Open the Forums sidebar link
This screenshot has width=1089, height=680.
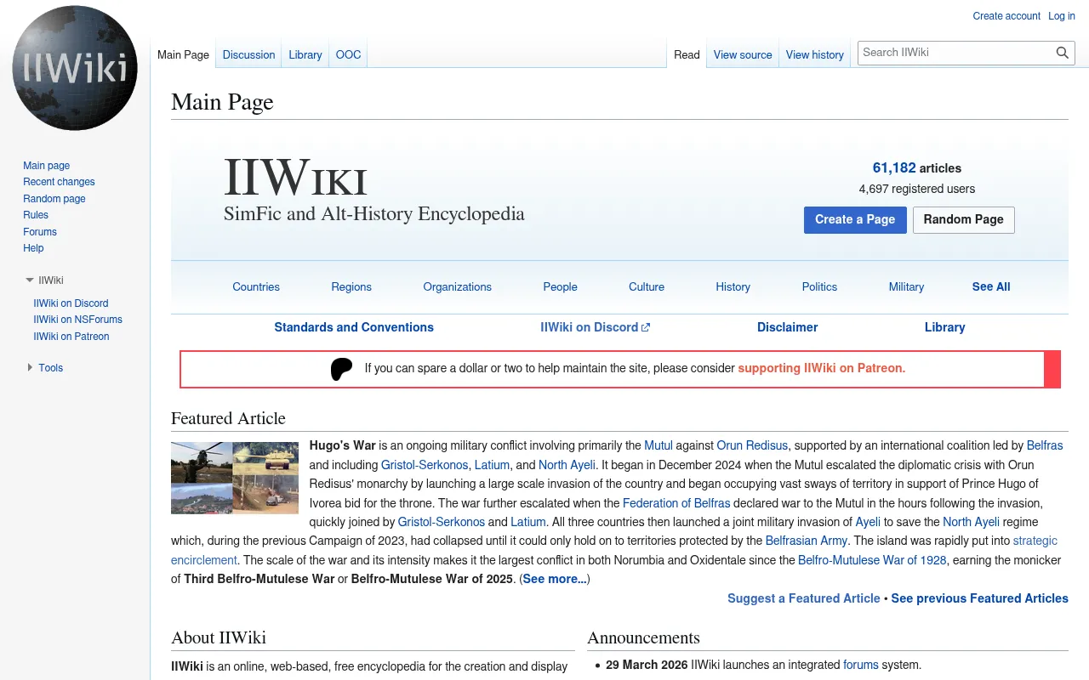pyautogui.click(x=40, y=232)
